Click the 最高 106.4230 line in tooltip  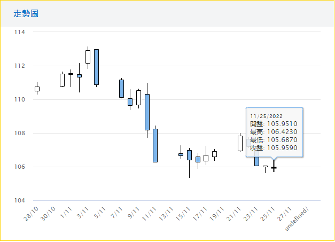pos(274,131)
